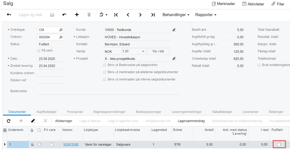The width and height of the screenshot is (290, 150).
Task: Open the Behandlinger dropdown menu
Action: [176, 15]
